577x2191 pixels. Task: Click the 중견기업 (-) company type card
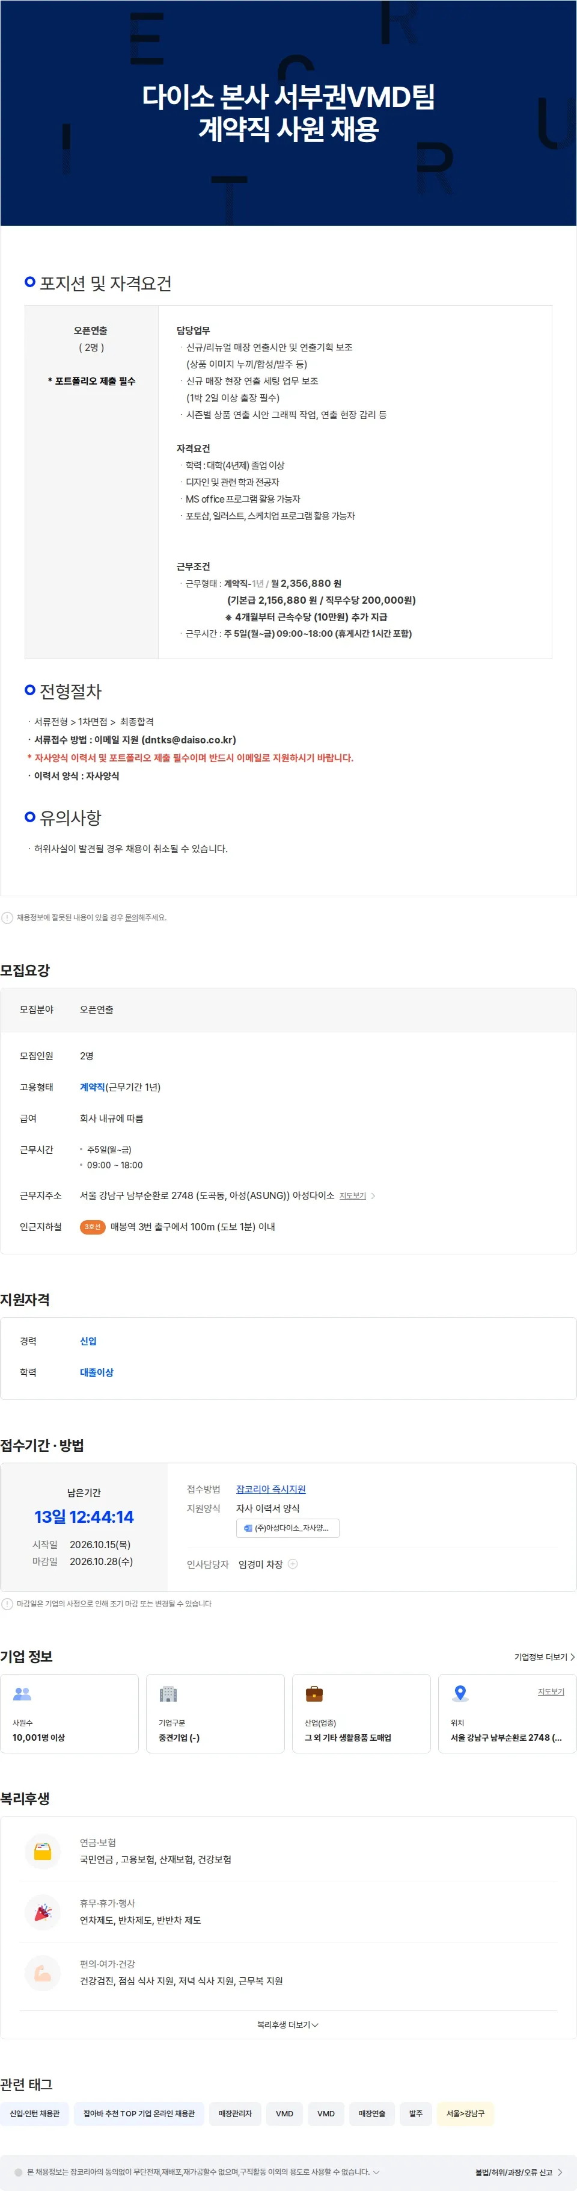pyautogui.click(x=216, y=1713)
